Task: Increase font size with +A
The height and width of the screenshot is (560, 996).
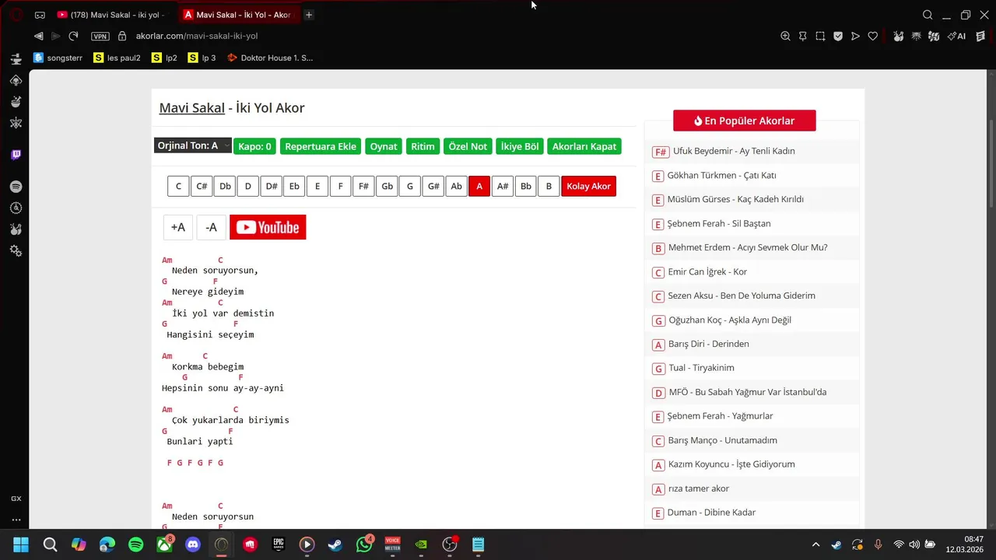Action: click(178, 227)
